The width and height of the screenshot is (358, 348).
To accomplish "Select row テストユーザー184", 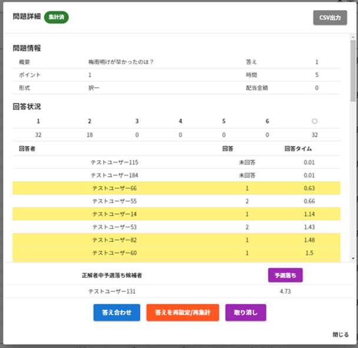I will click(176, 175).
